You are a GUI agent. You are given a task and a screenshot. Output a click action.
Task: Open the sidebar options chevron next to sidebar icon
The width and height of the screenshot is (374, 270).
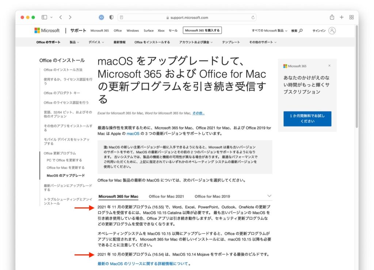coord(51,17)
